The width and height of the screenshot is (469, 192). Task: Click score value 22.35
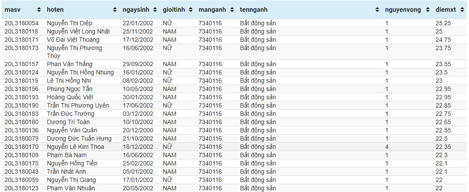click(443, 147)
